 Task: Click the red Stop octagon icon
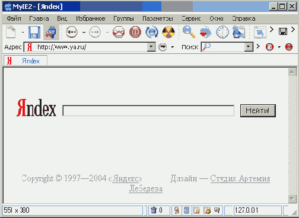pyautogui.click(x=119, y=32)
